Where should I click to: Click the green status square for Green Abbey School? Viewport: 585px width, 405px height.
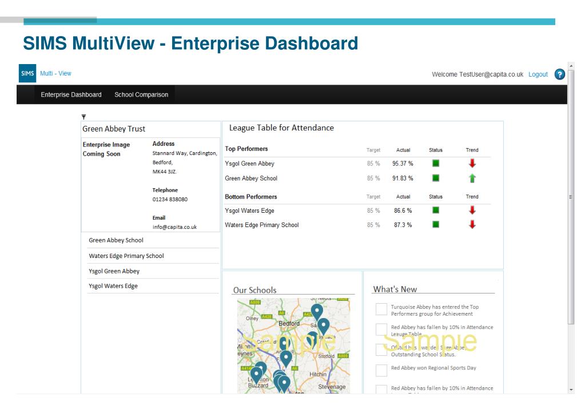[x=435, y=178]
